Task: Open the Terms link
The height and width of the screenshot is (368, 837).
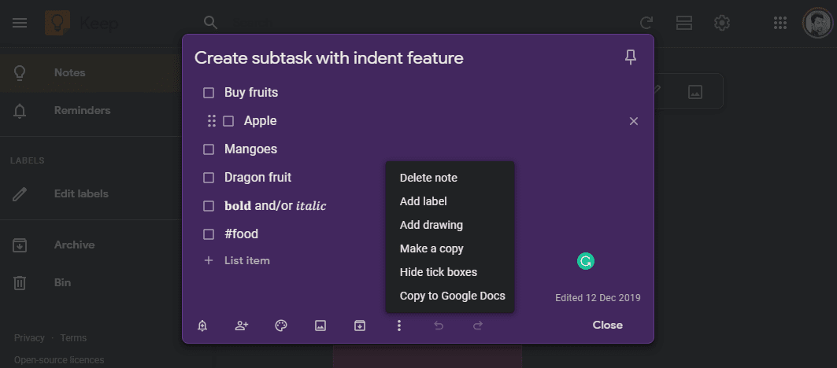Action: pos(73,338)
